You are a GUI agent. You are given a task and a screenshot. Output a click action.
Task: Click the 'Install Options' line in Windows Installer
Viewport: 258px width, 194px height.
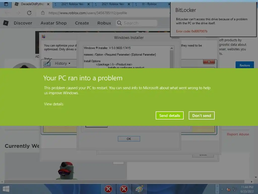tap(92, 61)
